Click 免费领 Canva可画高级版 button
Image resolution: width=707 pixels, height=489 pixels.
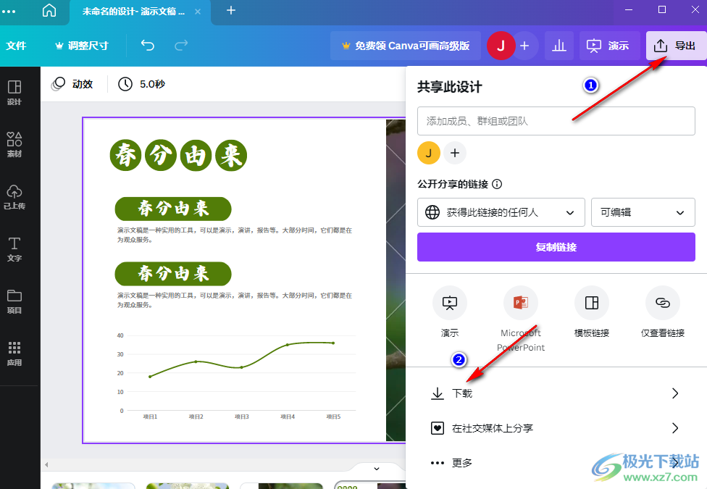pyautogui.click(x=406, y=46)
